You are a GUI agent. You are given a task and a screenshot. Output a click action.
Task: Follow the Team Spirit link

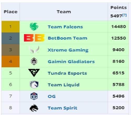click(63, 108)
